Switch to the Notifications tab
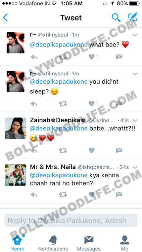The width and height of the screenshot is (142, 252). (x=53, y=243)
